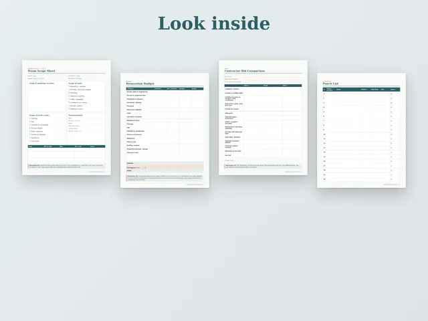This screenshot has width=428, height=321.
Task: Click the Renovation Budget title text
Action: [140, 84]
